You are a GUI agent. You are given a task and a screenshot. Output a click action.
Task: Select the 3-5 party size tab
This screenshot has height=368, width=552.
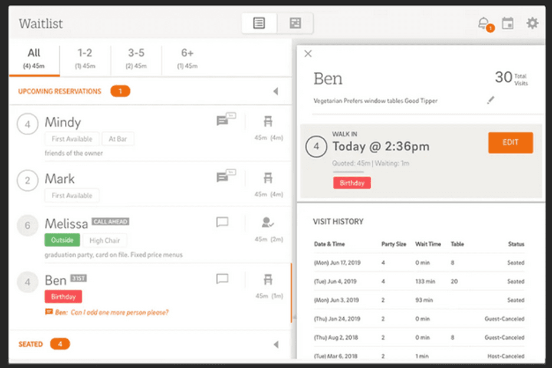click(x=136, y=58)
